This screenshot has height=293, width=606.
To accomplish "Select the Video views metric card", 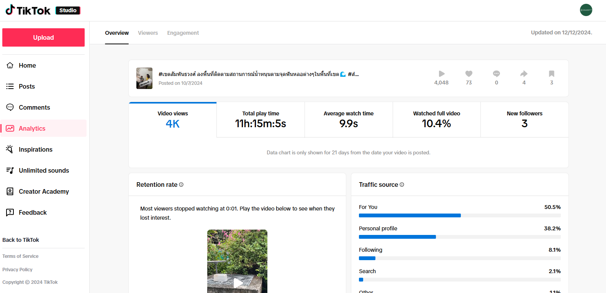I will pos(173,120).
